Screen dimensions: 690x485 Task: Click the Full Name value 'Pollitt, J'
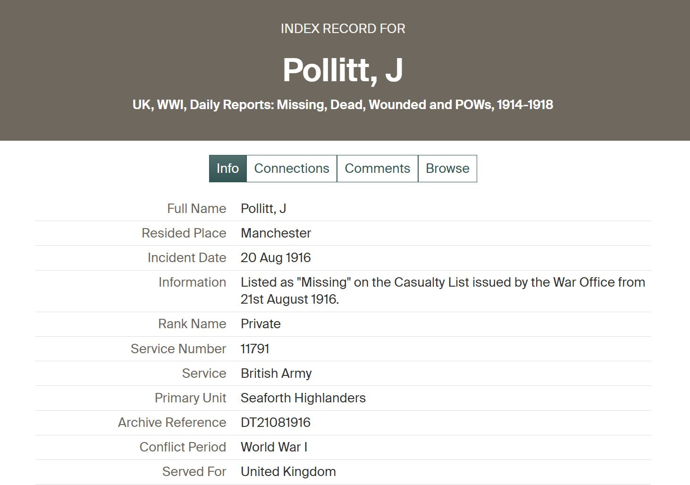pos(263,209)
